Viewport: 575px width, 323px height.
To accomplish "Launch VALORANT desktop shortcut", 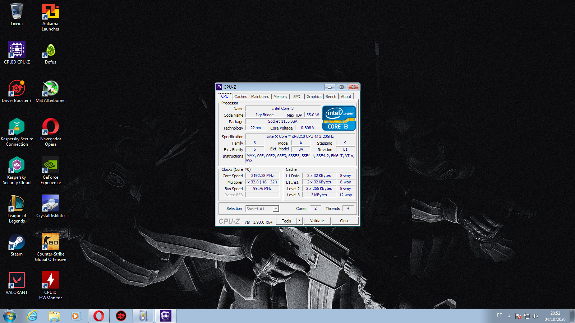I will coord(17,283).
